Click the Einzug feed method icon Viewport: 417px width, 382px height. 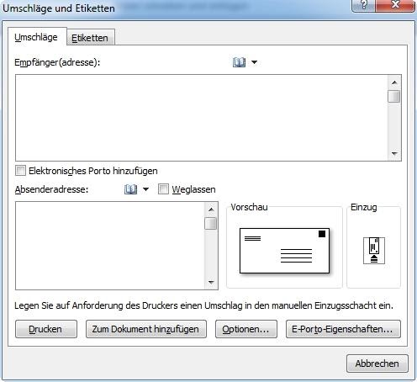tap(374, 251)
